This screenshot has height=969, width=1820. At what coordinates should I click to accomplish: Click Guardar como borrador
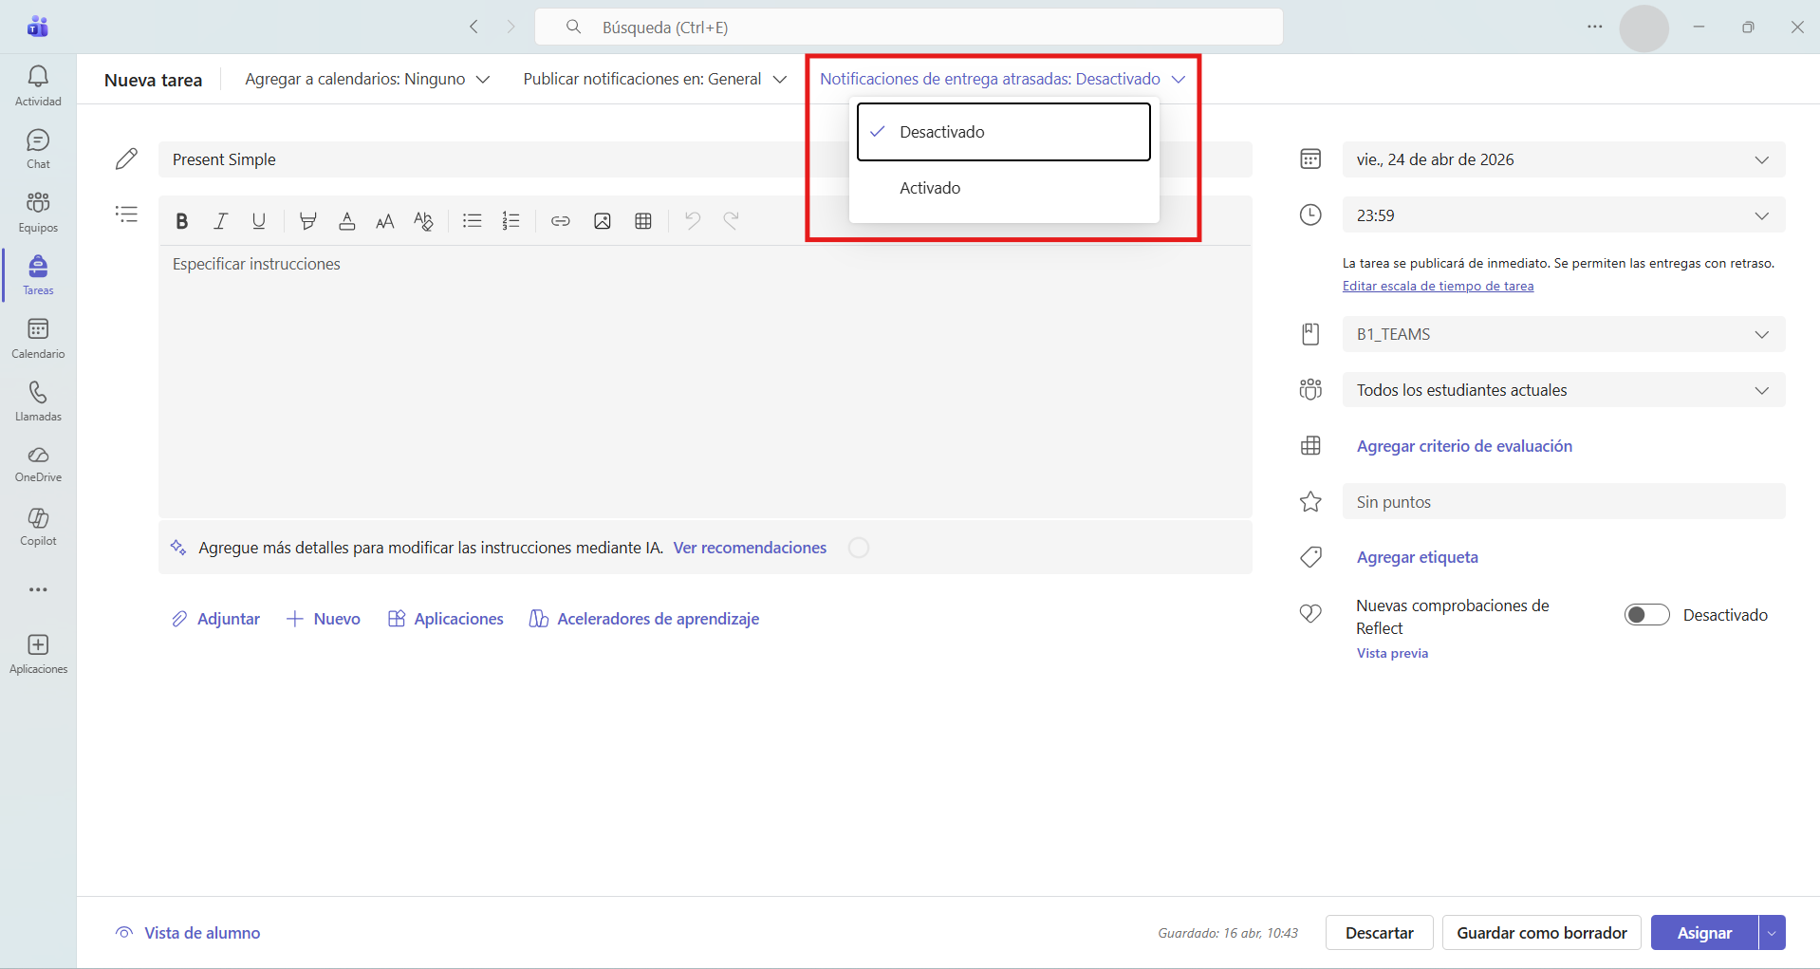(1542, 933)
